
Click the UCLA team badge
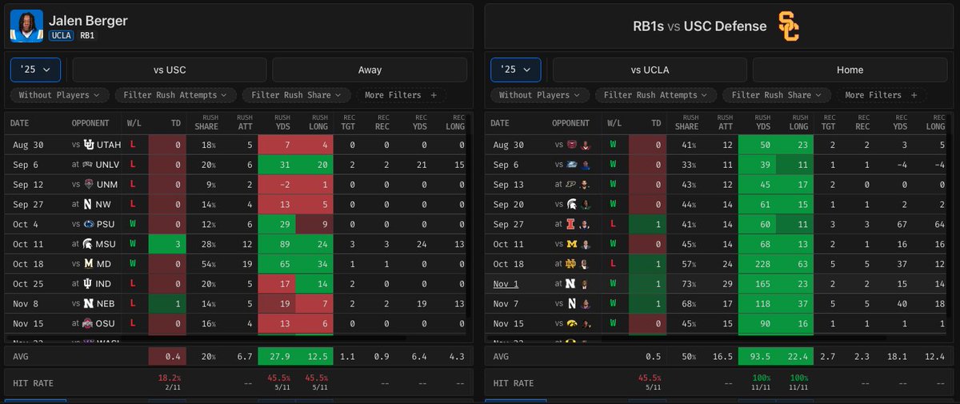(62, 36)
